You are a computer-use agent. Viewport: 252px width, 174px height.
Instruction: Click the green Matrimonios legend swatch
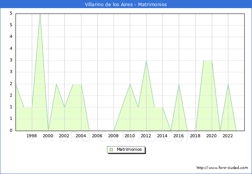(111, 149)
